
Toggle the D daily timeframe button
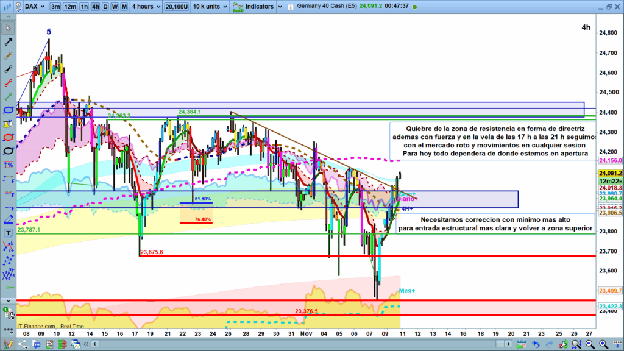coord(105,7)
